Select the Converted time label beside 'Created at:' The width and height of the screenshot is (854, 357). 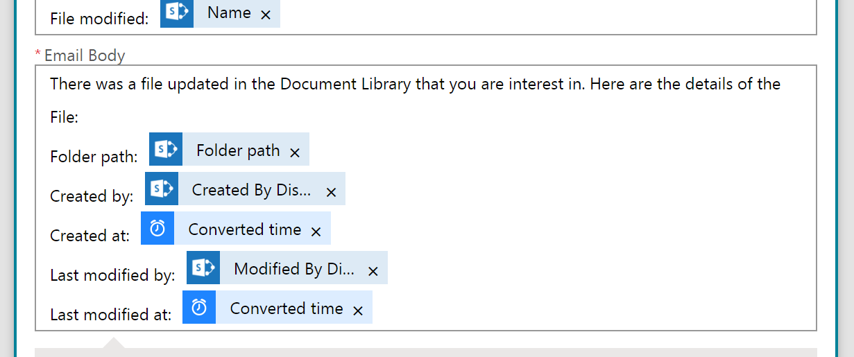[x=245, y=229]
